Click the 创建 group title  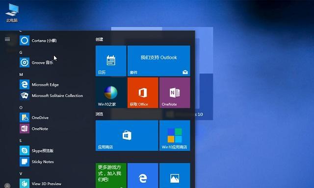[x=99, y=39]
